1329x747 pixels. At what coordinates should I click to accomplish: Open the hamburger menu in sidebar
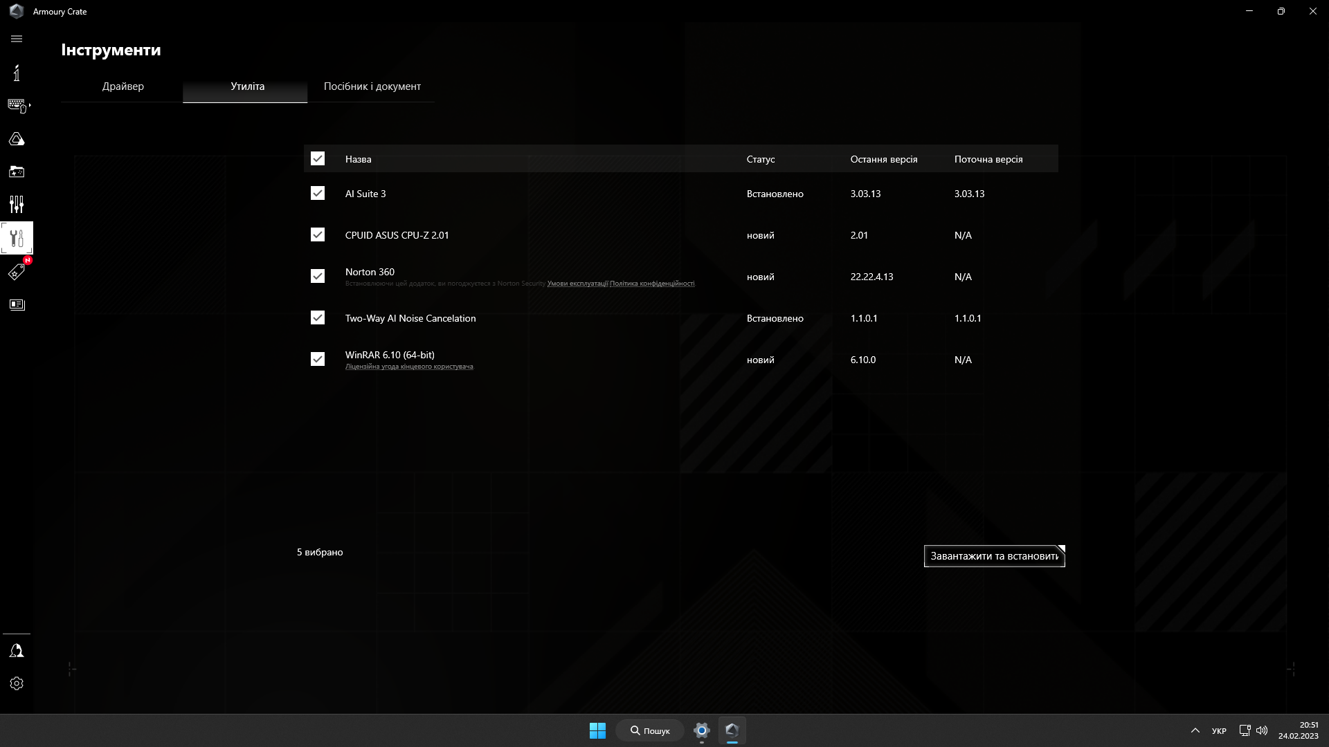pyautogui.click(x=17, y=39)
